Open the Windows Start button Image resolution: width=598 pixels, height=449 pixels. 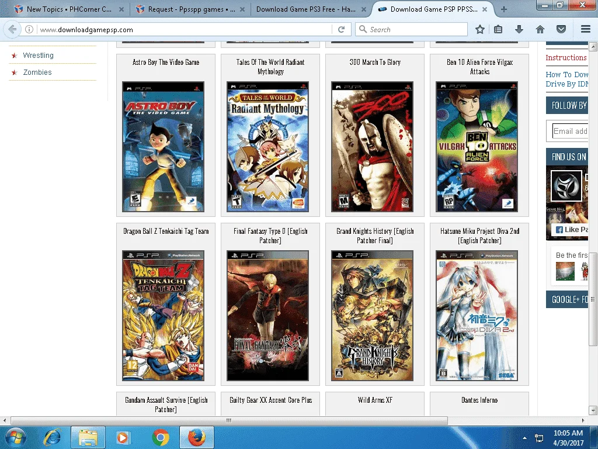[x=15, y=437]
